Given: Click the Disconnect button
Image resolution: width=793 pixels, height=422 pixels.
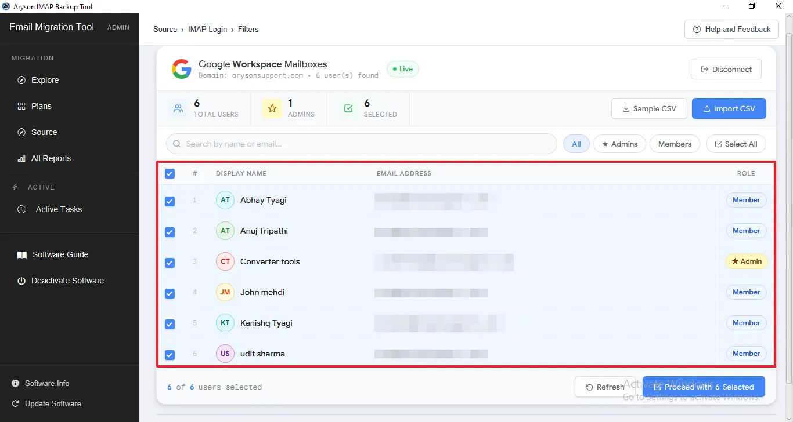Looking at the screenshot, I should click(x=726, y=69).
